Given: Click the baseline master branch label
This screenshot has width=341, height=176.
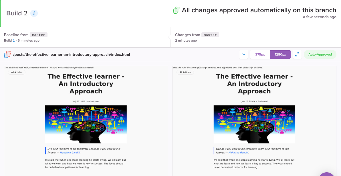Looking at the screenshot, I should (x=39, y=35).
